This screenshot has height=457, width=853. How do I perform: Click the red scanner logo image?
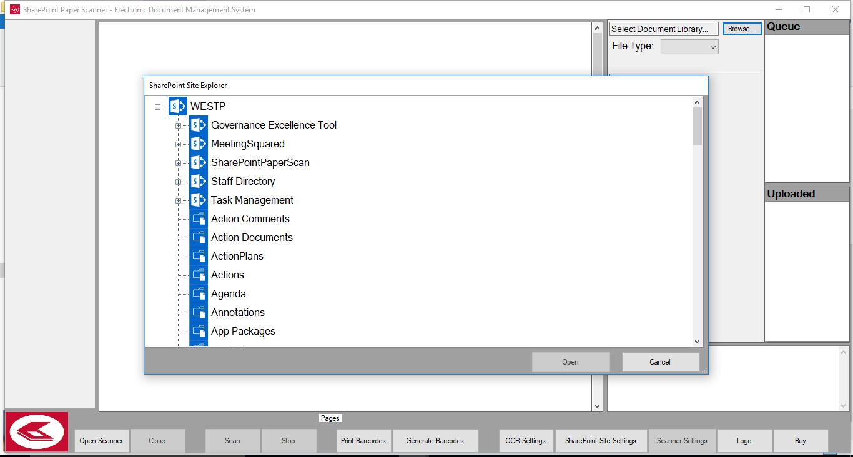coord(37,431)
